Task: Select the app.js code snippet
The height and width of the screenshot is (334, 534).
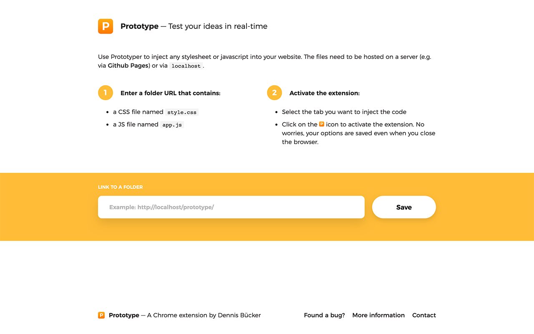Action: pos(171,124)
